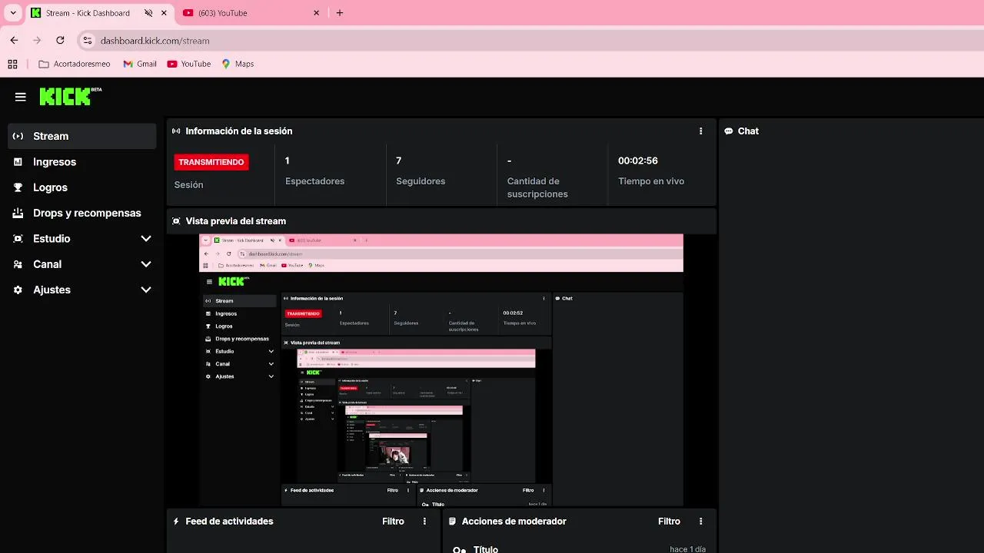Viewport: 984px width, 553px height.
Task: Open the Feed de actividades three-dot menu
Action: pos(424,522)
